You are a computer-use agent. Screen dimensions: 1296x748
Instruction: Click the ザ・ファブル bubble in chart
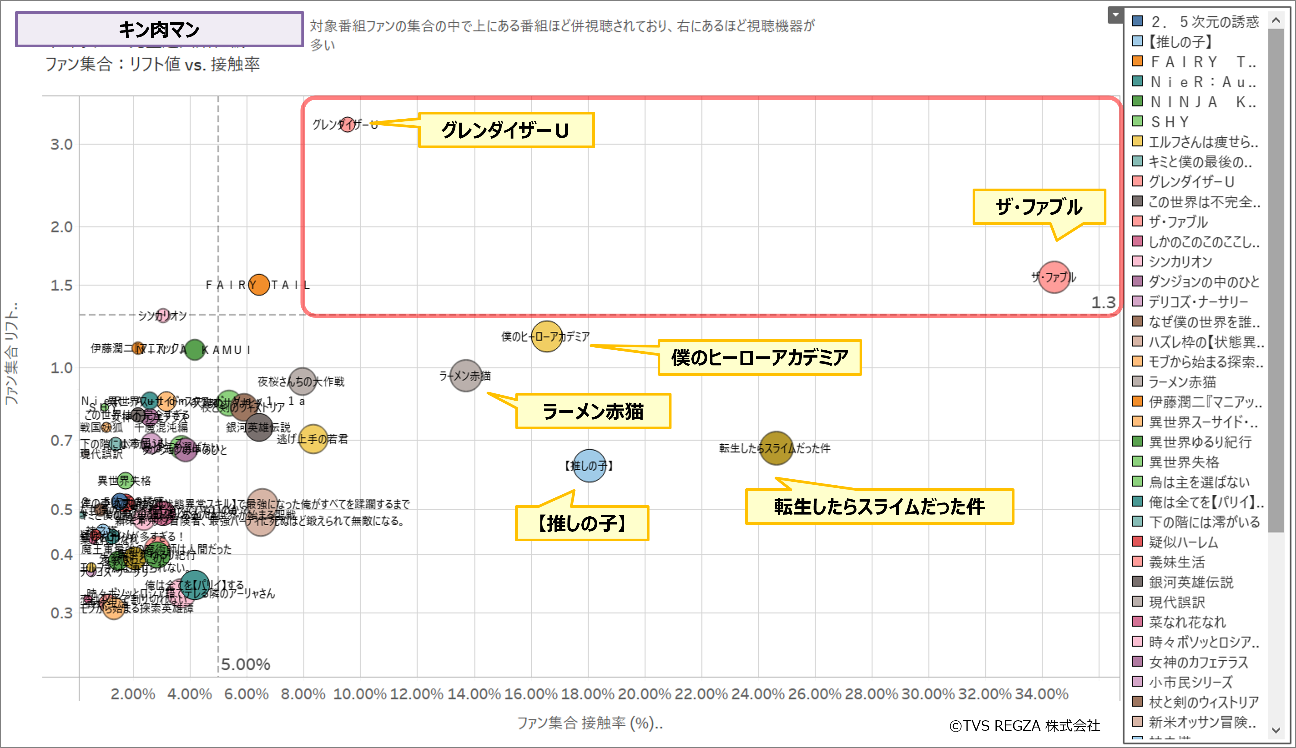pyautogui.click(x=1054, y=277)
